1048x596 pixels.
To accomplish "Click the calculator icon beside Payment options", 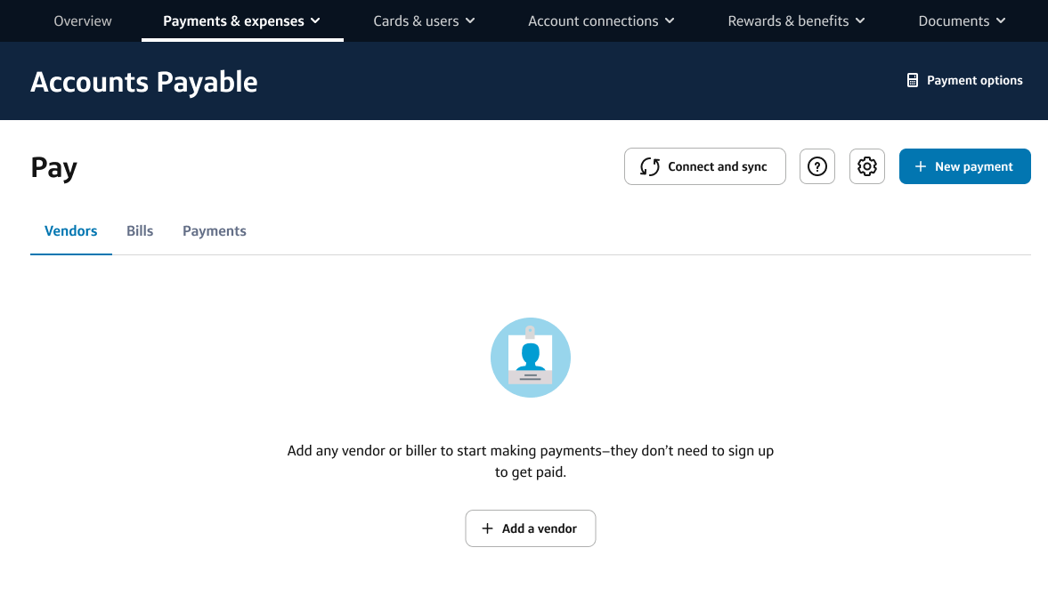I will [x=912, y=81].
